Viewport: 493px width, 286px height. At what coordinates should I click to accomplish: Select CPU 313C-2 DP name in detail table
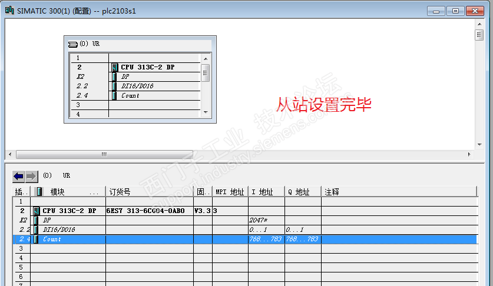(70, 211)
